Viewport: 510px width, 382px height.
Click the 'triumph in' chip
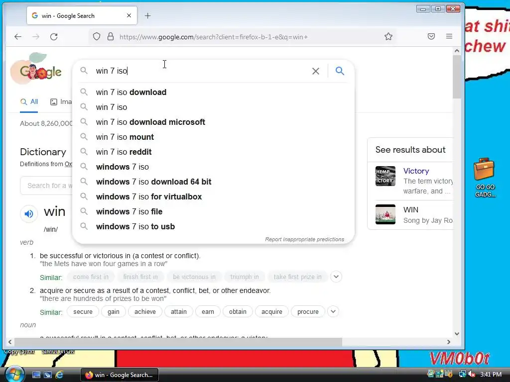point(244,277)
